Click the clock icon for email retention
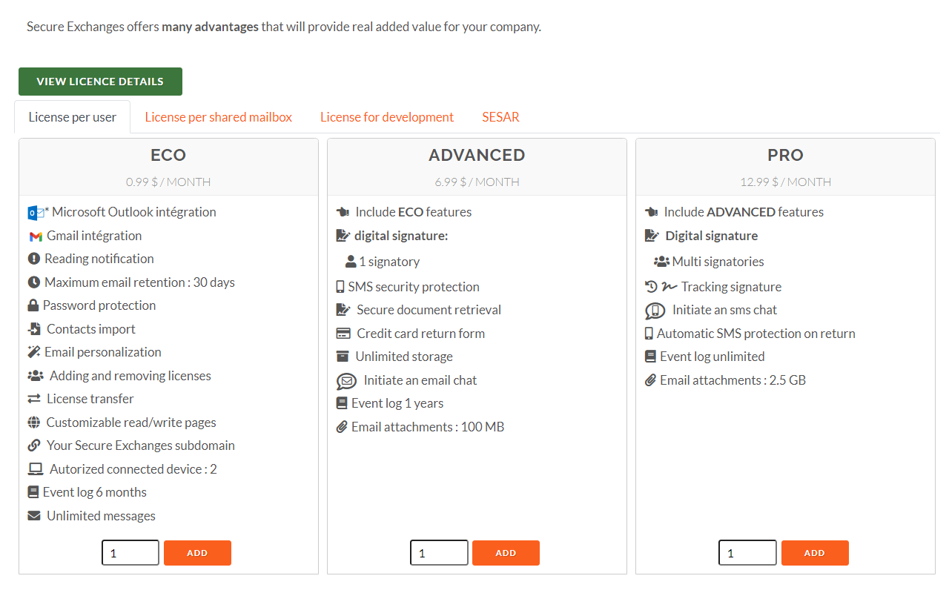The image size is (949, 593). tap(34, 282)
